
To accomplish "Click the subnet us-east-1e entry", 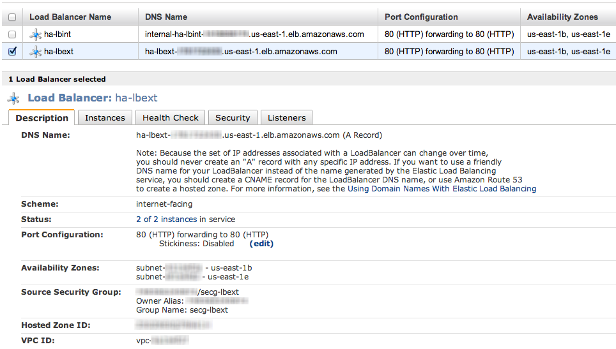I will click(x=192, y=277).
